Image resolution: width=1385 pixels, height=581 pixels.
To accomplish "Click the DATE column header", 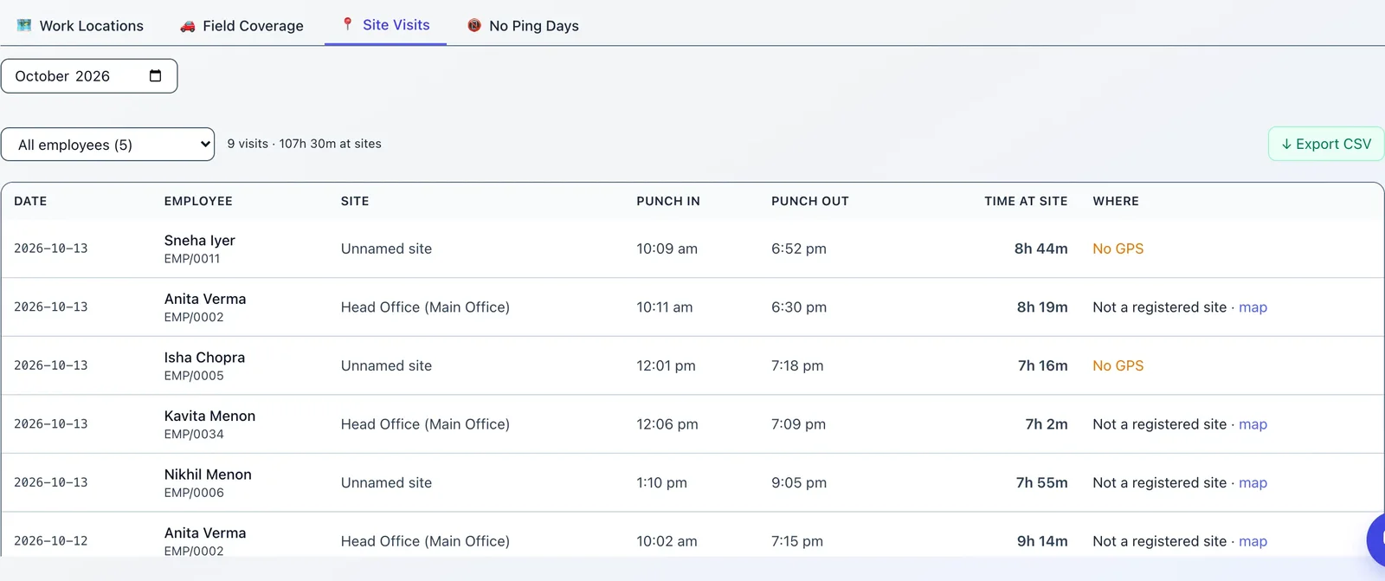I will pyautogui.click(x=30, y=201).
